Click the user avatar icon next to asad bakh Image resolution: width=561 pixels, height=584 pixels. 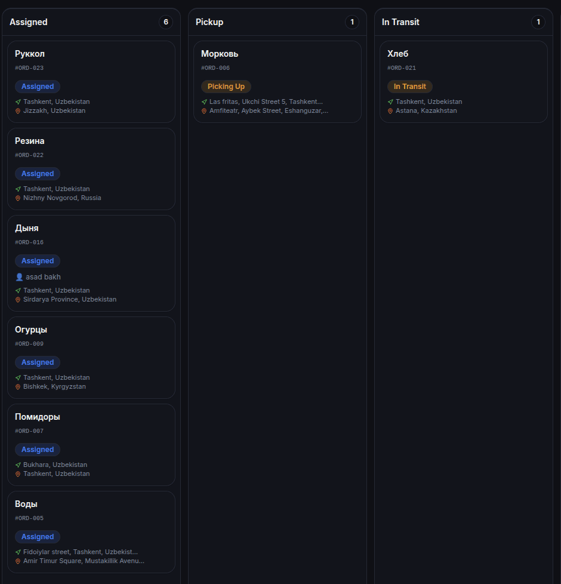[19, 277]
